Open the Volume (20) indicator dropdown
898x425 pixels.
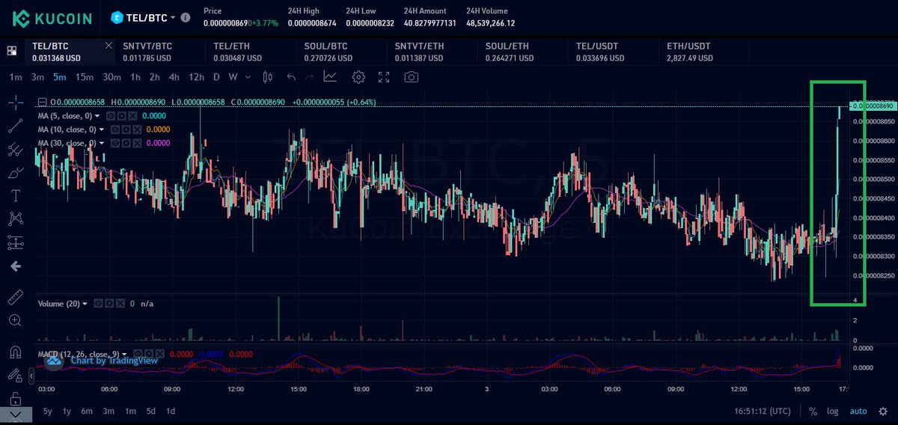point(85,304)
